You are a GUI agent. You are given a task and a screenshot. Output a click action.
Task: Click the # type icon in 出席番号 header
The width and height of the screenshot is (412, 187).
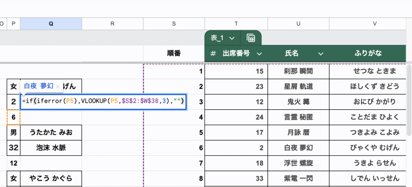pos(213,53)
